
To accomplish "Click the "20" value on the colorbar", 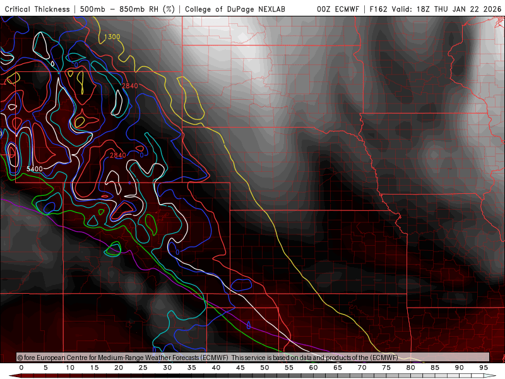I will point(119,368).
